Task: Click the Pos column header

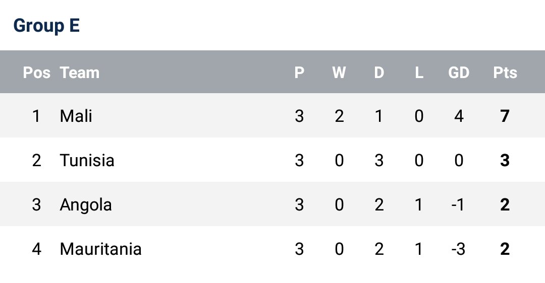Action: click(36, 73)
